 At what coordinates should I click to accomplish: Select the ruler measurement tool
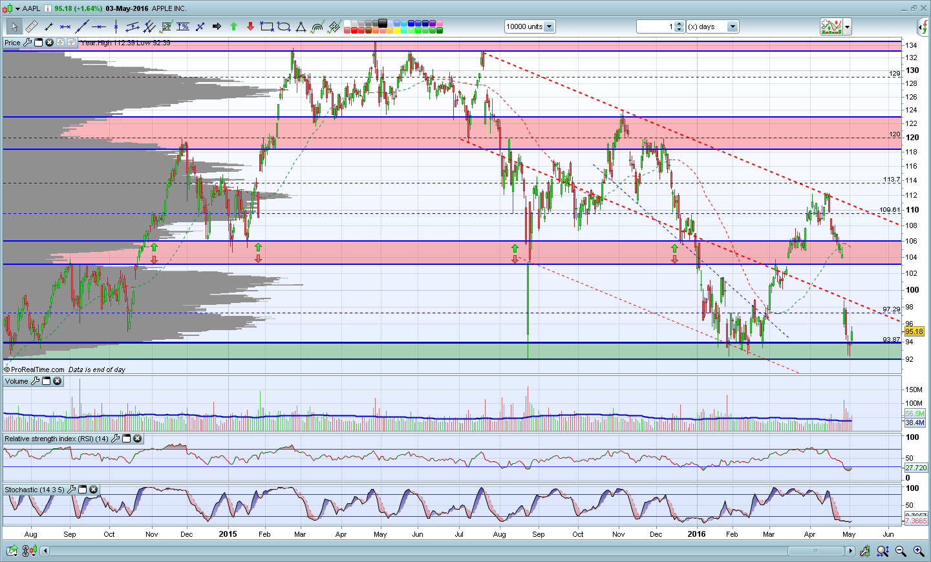31,26
